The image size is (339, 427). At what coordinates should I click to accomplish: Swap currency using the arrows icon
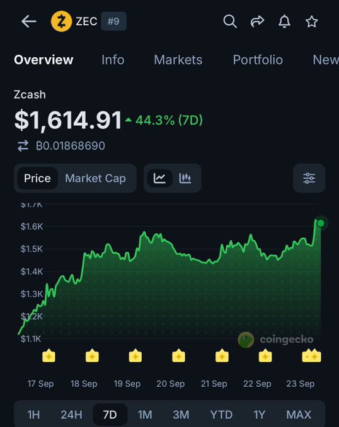pos(23,146)
